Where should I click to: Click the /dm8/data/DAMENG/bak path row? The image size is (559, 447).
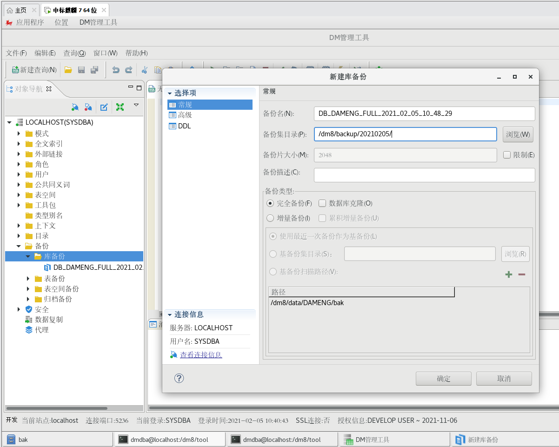click(399, 303)
